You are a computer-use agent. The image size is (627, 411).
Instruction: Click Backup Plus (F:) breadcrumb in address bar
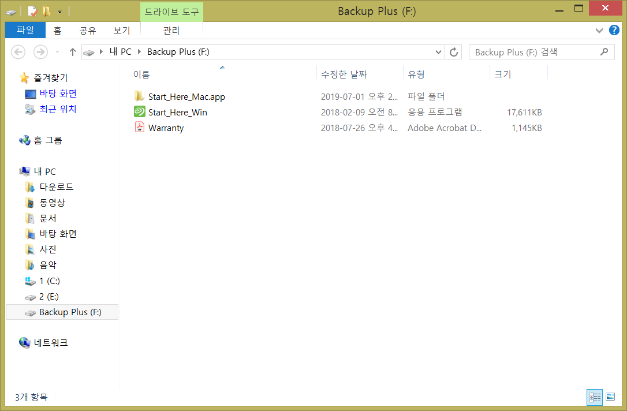178,51
